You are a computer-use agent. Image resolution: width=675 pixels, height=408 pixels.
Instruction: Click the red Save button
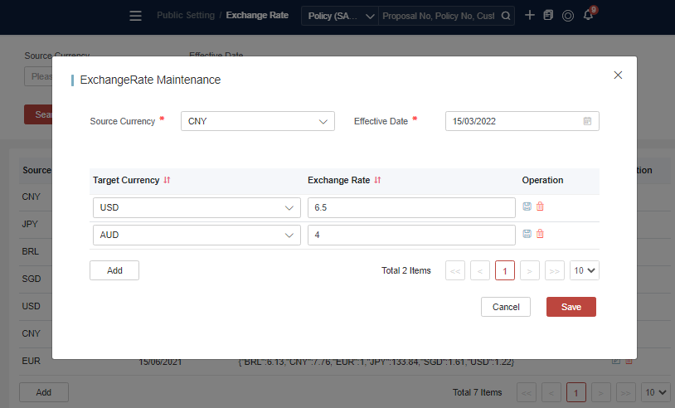(x=571, y=307)
